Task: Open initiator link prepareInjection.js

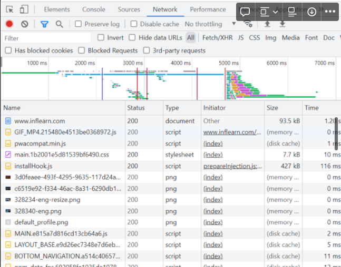Action: tap(232, 166)
